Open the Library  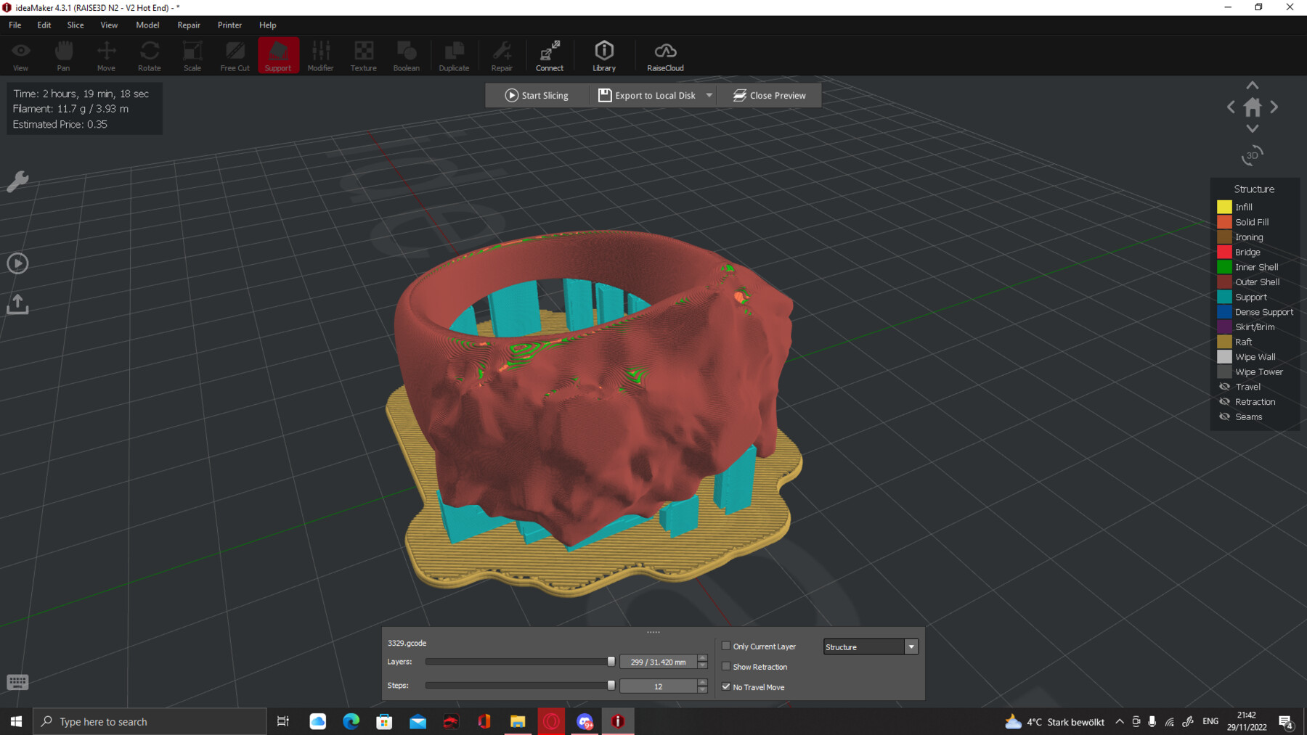tap(603, 54)
